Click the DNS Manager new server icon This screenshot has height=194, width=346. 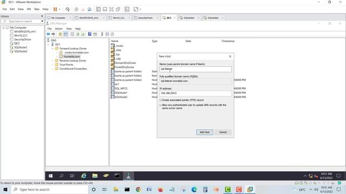pos(102,34)
